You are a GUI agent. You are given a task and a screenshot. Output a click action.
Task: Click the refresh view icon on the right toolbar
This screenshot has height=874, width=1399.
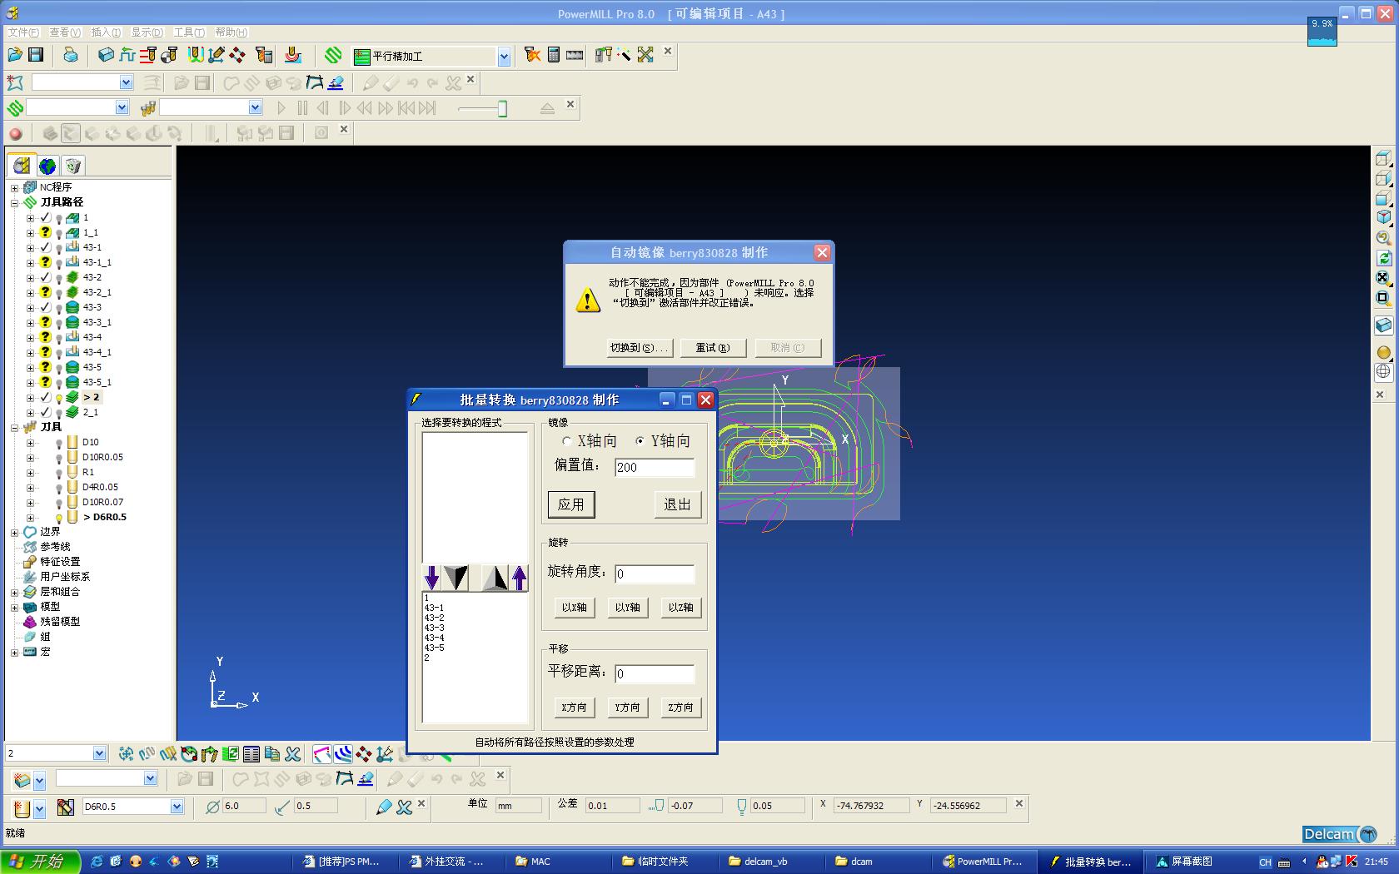[x=1383, y=258]
